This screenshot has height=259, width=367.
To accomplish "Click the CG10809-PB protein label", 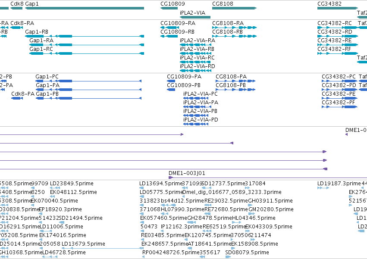I will click(x=184, y=85).
